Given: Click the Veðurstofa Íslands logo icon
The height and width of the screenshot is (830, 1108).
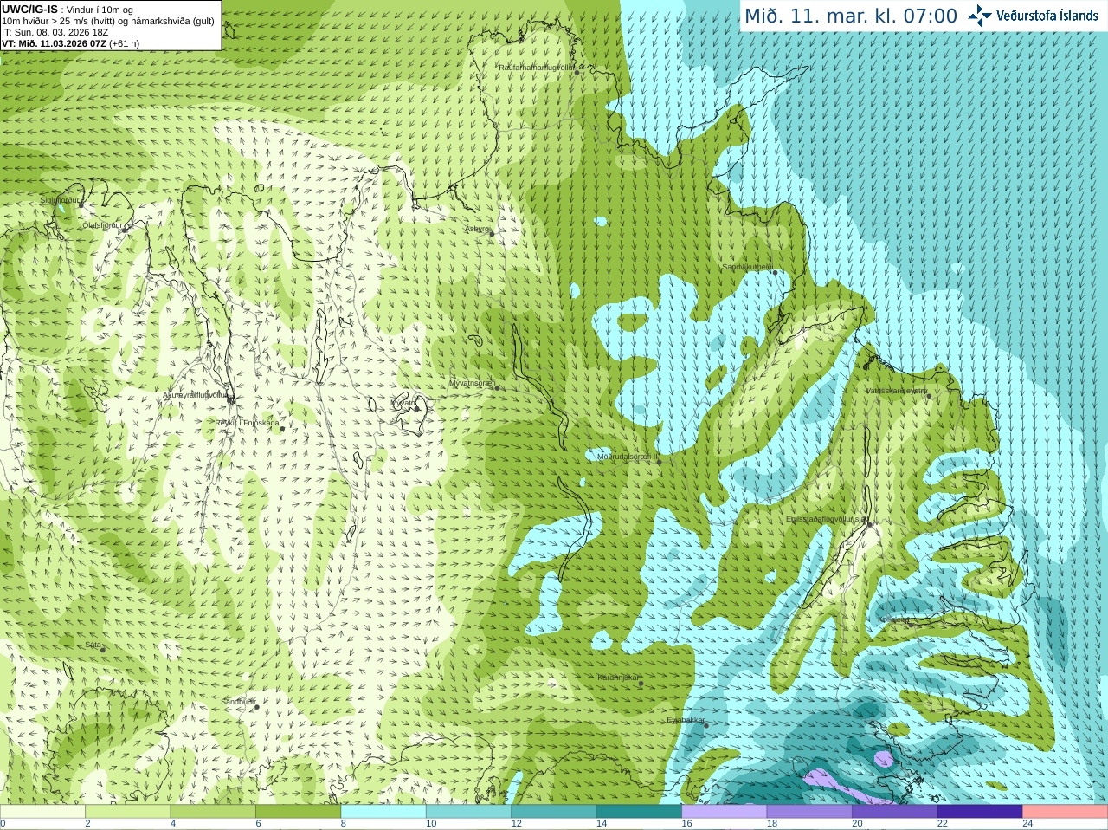Looking at the screenshot, I should click(980, 16).
